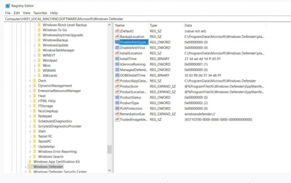Click the tree pane vertical scrollbar thumb
Screen dimensions: 291x183
pyautogui.click(x=109, y=149)
